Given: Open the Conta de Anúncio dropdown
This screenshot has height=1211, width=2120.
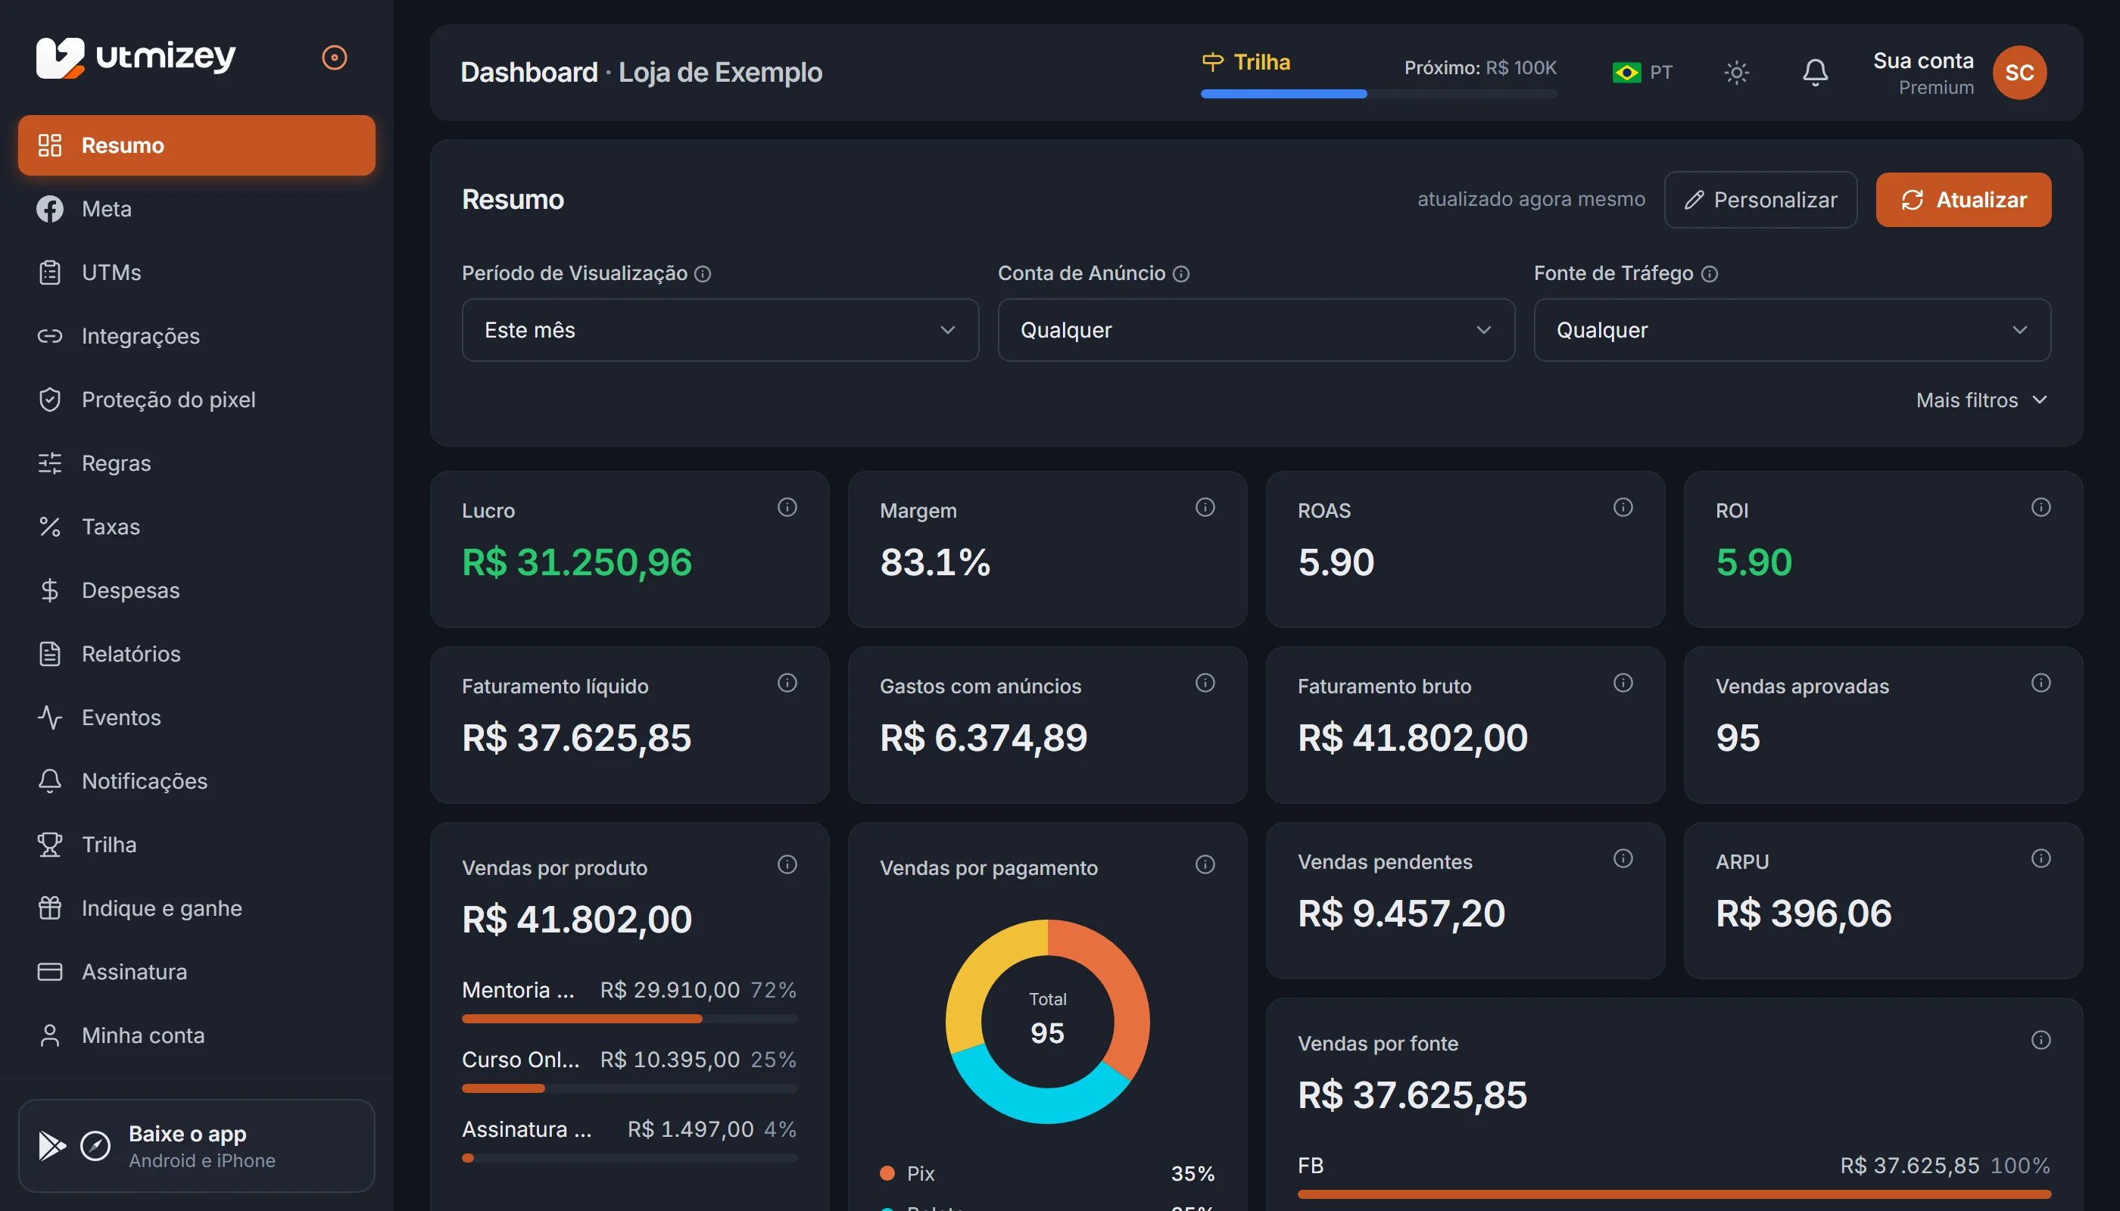Looking at the screenshot, I should [x=1255, y=330].
